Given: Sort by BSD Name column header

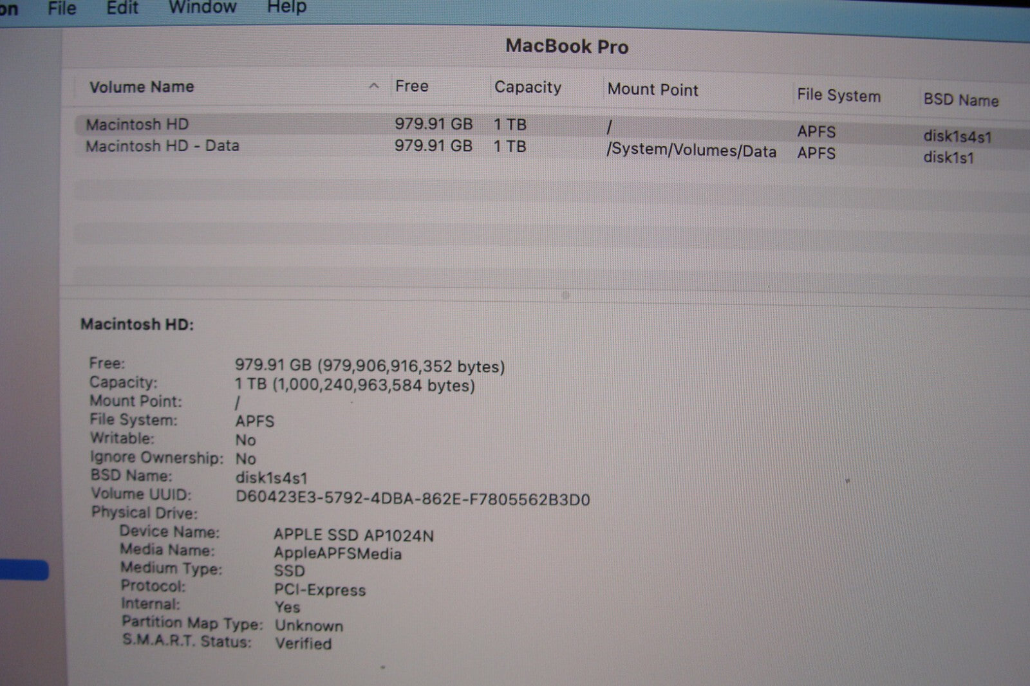Looking at the screenshot, I should tap(960, 100).
